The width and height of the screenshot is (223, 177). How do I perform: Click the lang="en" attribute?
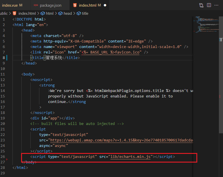point(36,25)
